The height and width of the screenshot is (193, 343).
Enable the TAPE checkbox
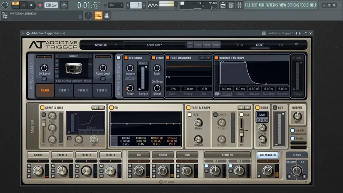[190, 115]
